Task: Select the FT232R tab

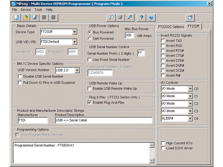Action: (193, 26)
